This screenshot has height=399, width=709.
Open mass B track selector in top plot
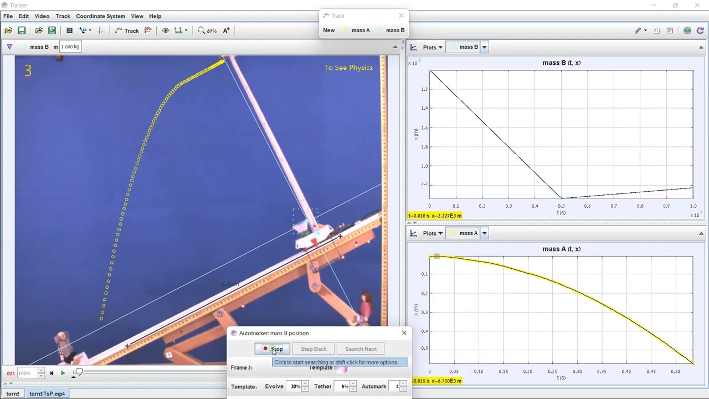[x=467, y=47]
